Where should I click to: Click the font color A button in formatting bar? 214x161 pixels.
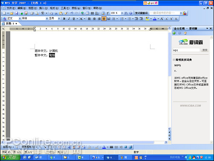[x=155, y=19]
